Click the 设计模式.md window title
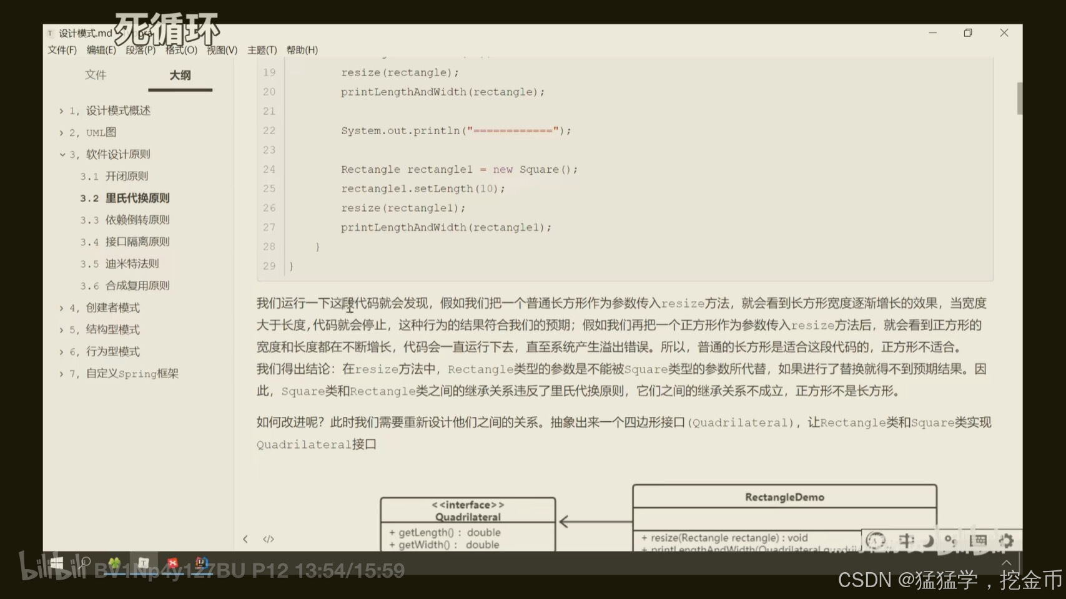Screen dimensions: 1066x599 85,33
